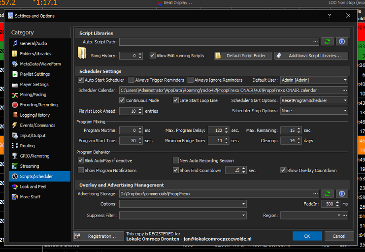Viewport: 365px width, 252px height.
Task: Toggle Late Start Loop Line checkbox
Action: 175,100
